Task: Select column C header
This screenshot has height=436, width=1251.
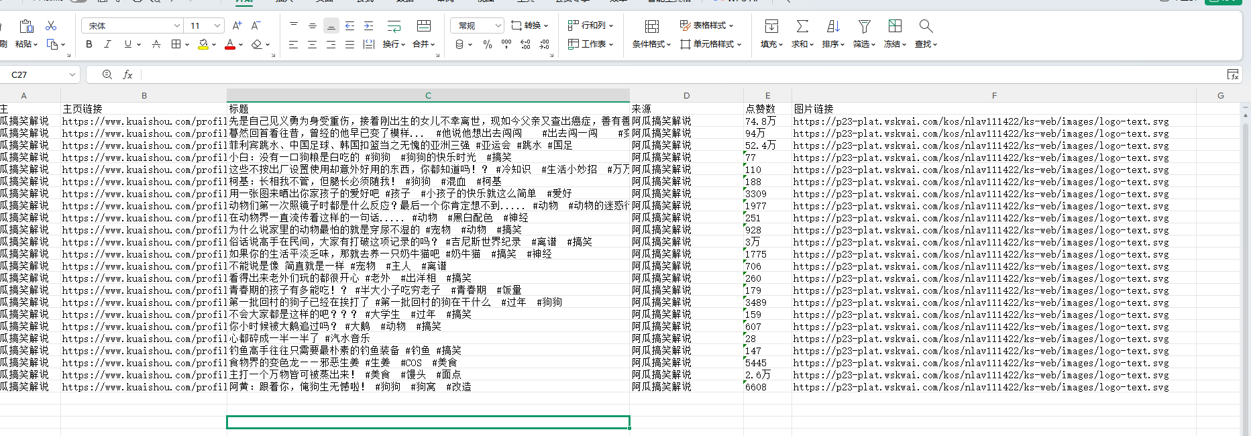Action: coord(428,95)
